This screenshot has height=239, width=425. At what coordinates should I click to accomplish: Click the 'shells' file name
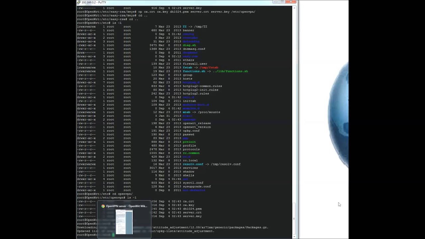click(188, 175)
